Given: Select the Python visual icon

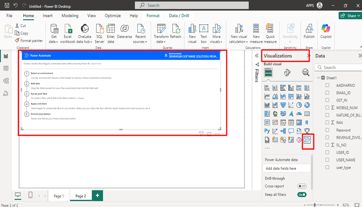Looking at the screenshot, I should tap(267, 131).
